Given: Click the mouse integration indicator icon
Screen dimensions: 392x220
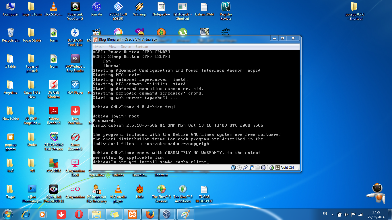Looking at the screenshot, I should pos(271,168).
